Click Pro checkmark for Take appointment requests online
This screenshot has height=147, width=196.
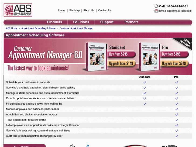click(177, 120)
